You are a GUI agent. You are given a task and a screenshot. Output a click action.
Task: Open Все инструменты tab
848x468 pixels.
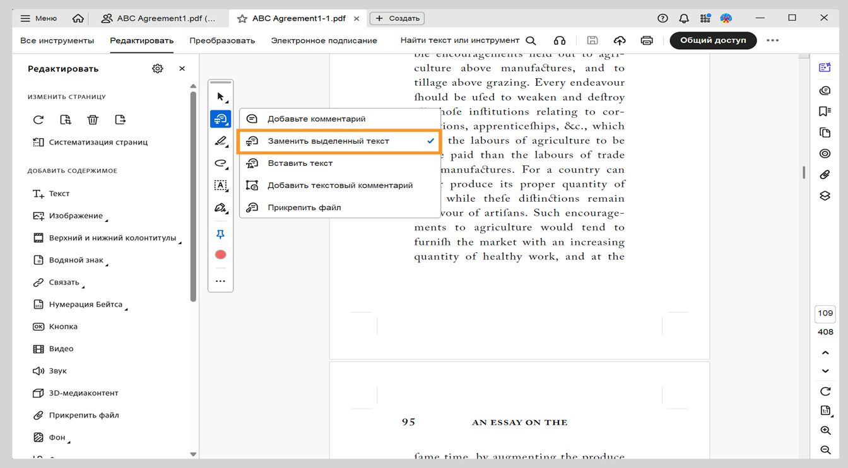[x=57, y=40]
